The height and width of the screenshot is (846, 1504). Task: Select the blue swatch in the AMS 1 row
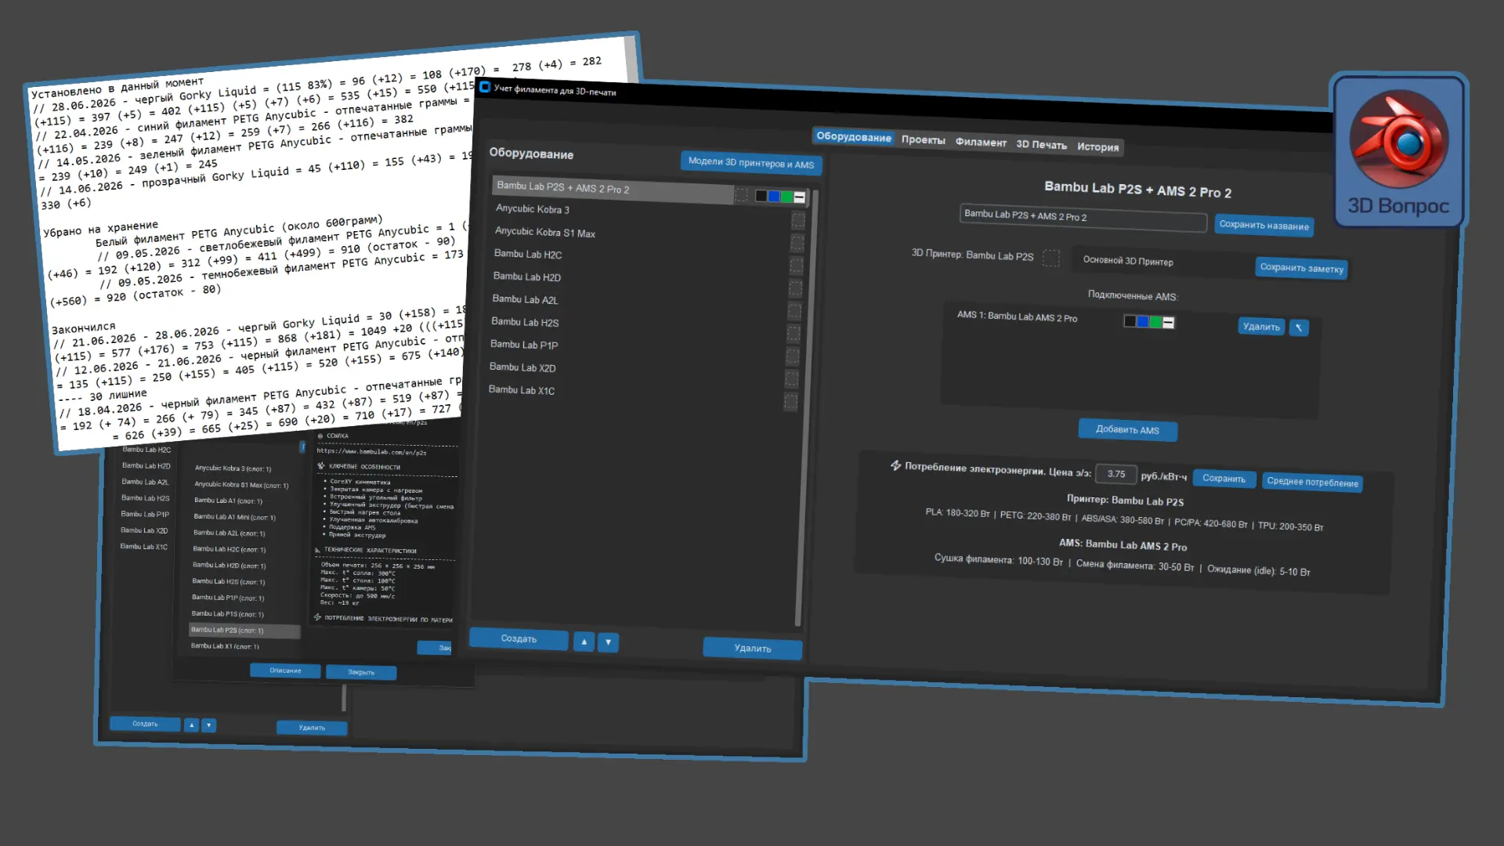pos(1142,322)
